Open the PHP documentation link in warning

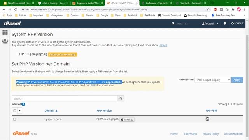93,86
